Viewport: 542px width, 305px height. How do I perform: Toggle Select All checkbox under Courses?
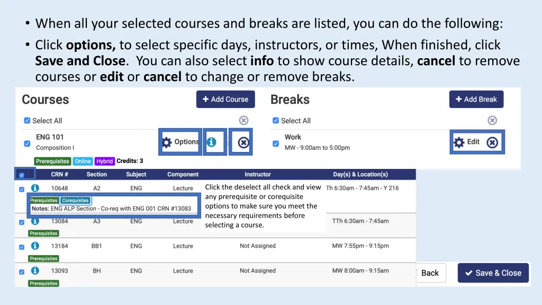(27, 120)
